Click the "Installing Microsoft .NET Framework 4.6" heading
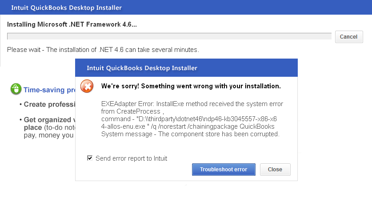 [72, 24]
